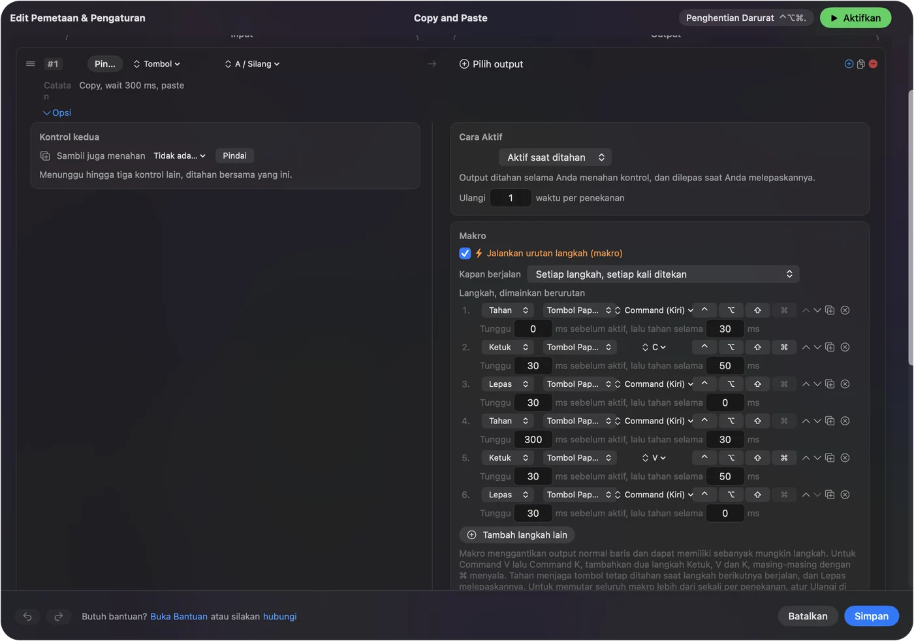This screenshot has width=914, height=641.
Task: Duplicate macro step 1 using its copy icon
Action: [x=830, y=310]
